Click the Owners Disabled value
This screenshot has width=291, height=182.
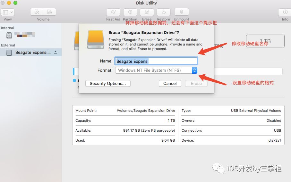(x=274, y=120)
